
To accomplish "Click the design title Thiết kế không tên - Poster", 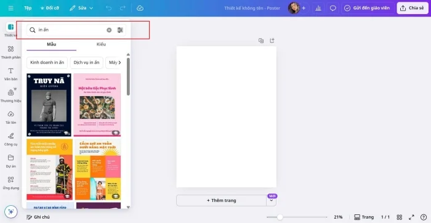I will (252, 8).
